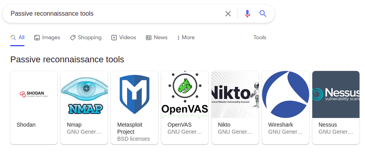This screenshot has width=365, height=156.
Task: Open the Shodan logo thumbnail
Action: (34, 94)
